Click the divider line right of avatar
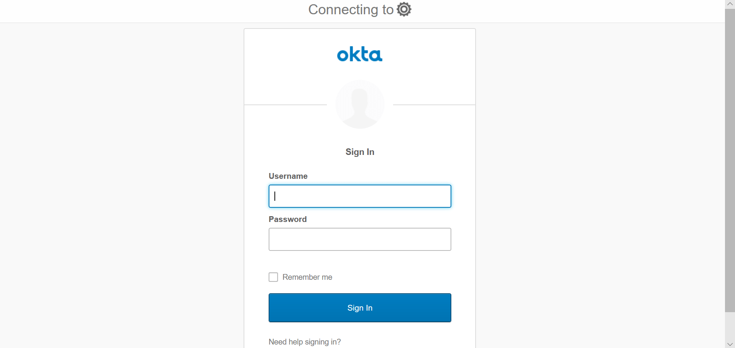Screen dimensions: 735x348 tap(434, 104)
